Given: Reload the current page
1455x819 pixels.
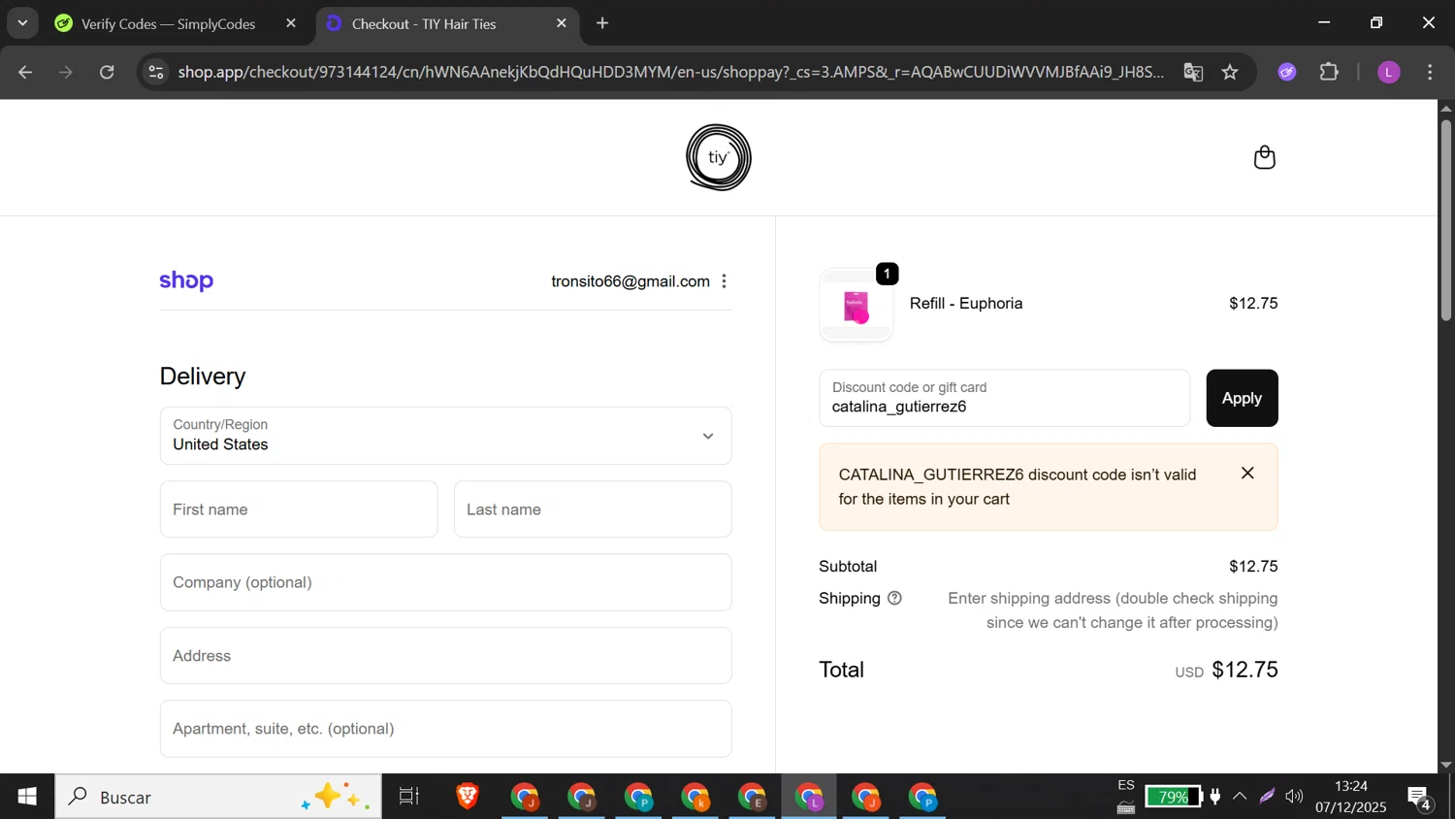Looking at the screenshot, I should click(x=108, y=72).
